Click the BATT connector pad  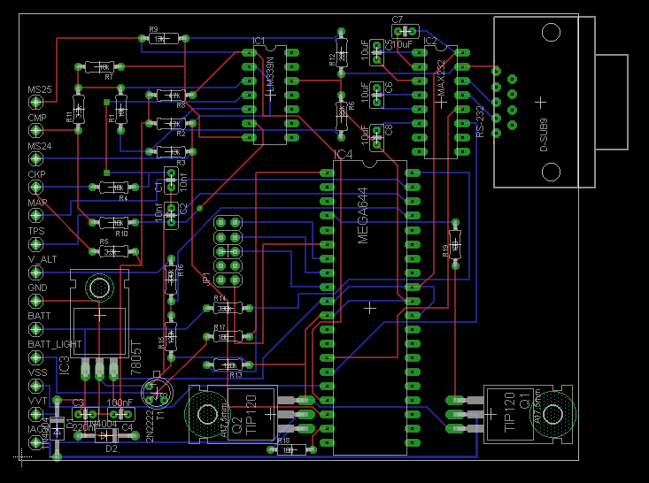[35, 329]
